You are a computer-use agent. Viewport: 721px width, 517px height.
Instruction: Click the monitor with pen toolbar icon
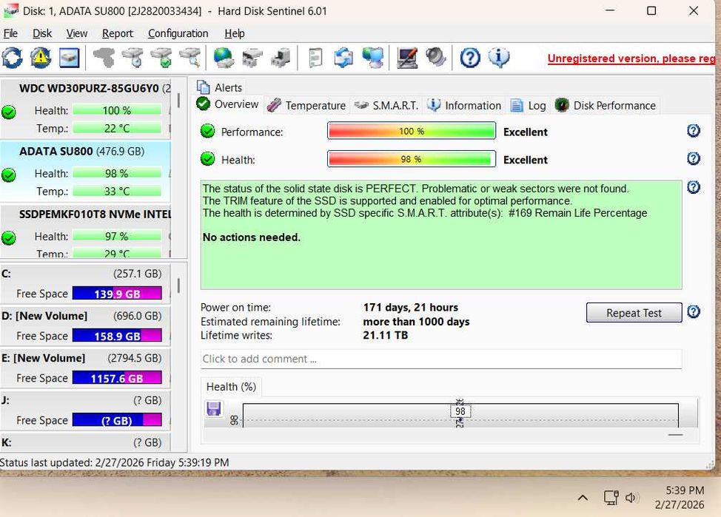coord(407,58)
